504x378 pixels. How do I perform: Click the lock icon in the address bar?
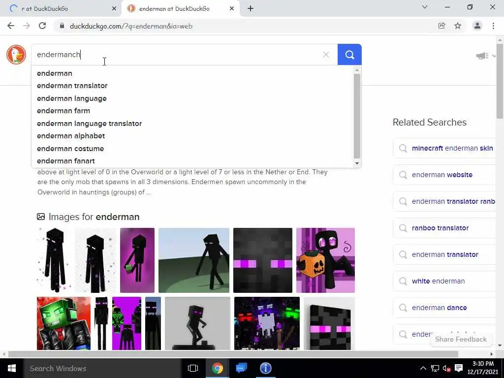click(x=62, y=26)
